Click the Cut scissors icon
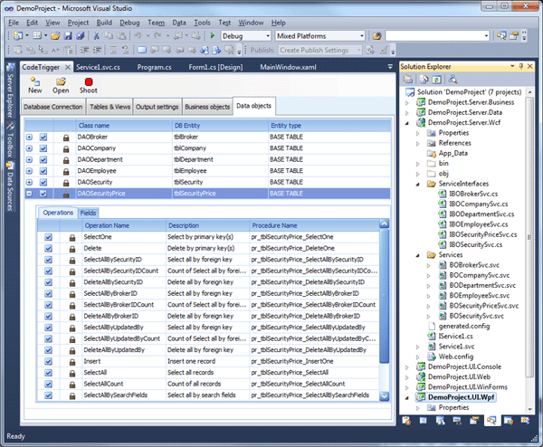 click(x=97, y=35)
